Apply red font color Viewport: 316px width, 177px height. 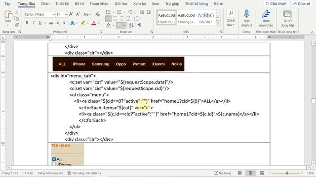(93, 23)
